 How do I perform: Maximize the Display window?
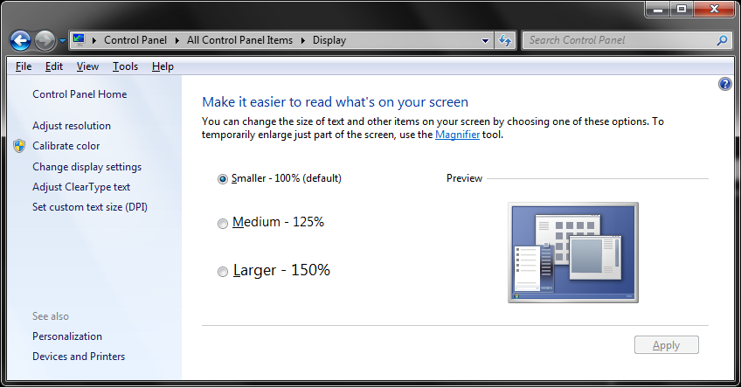coord(682,9)
